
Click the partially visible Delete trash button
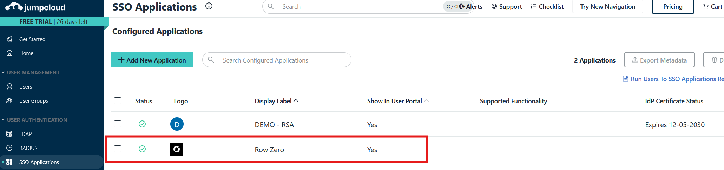pyautogui.click(x=714, y=60)
